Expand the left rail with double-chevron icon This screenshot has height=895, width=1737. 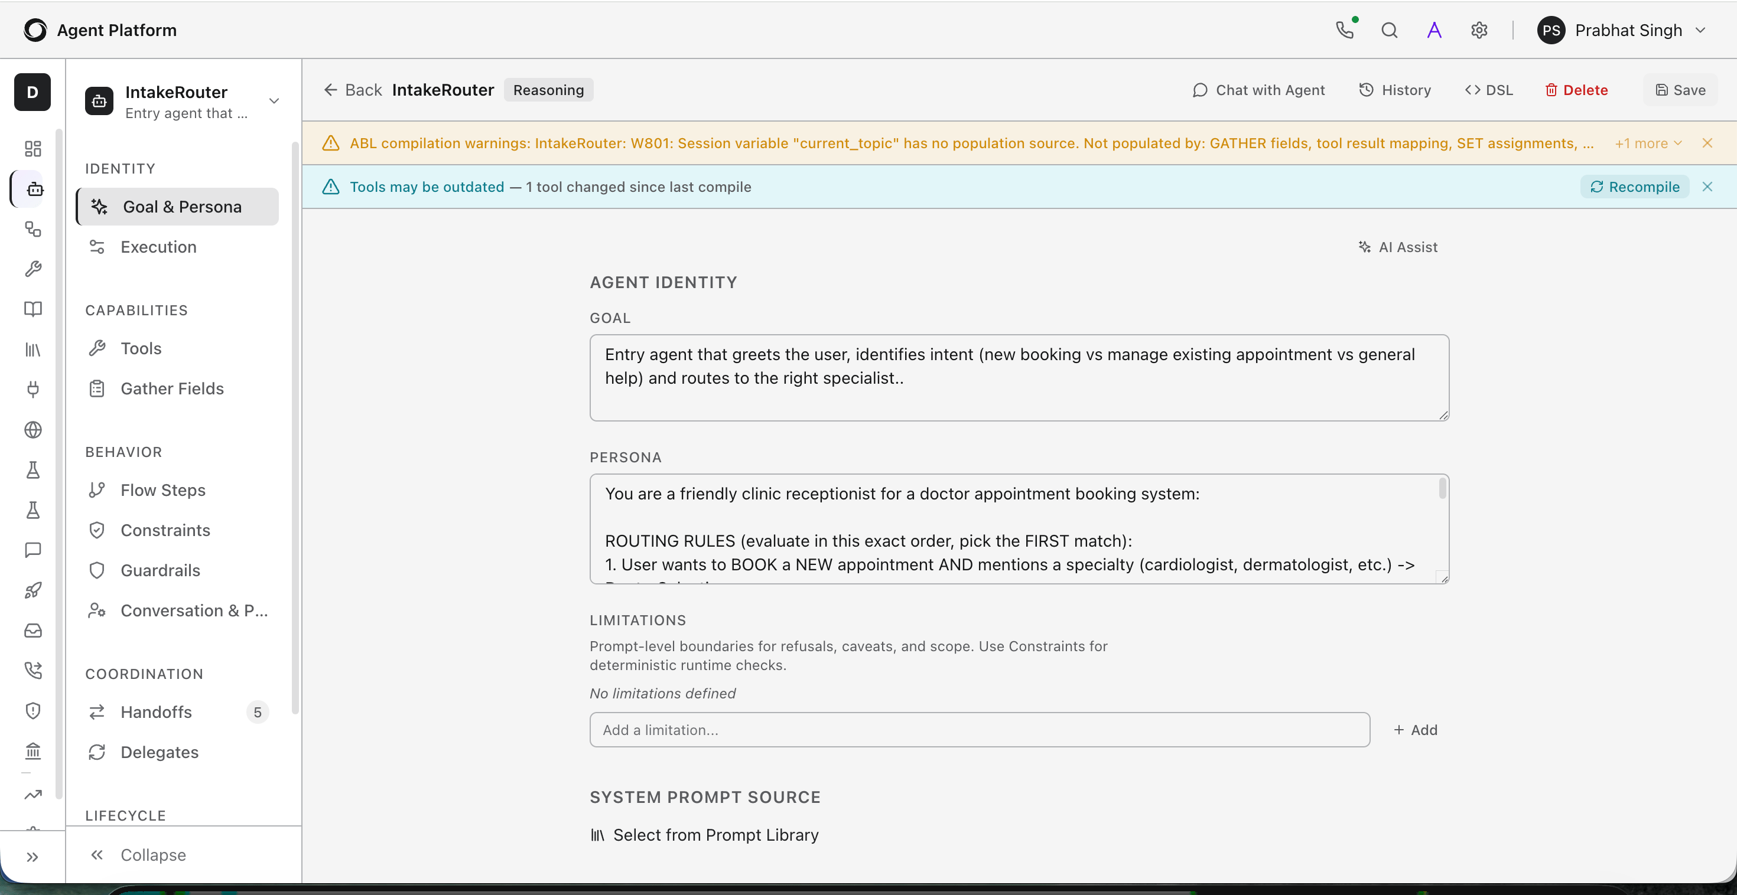(32, 857)
